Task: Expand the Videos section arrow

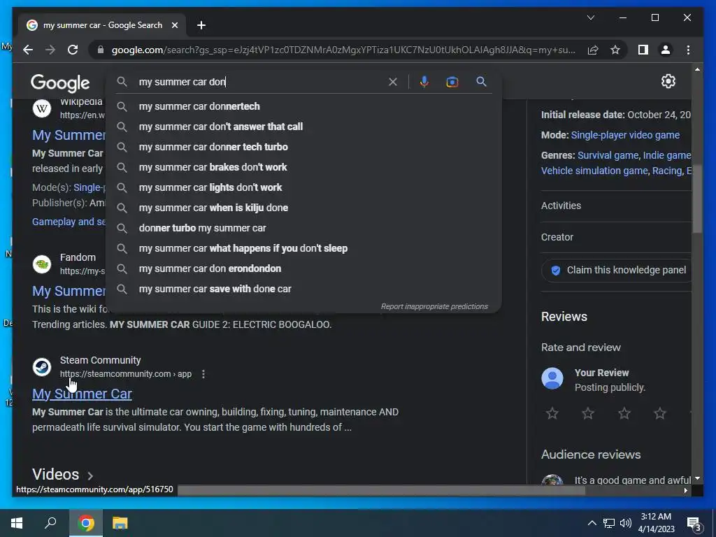Action: [x=90, y=475]
